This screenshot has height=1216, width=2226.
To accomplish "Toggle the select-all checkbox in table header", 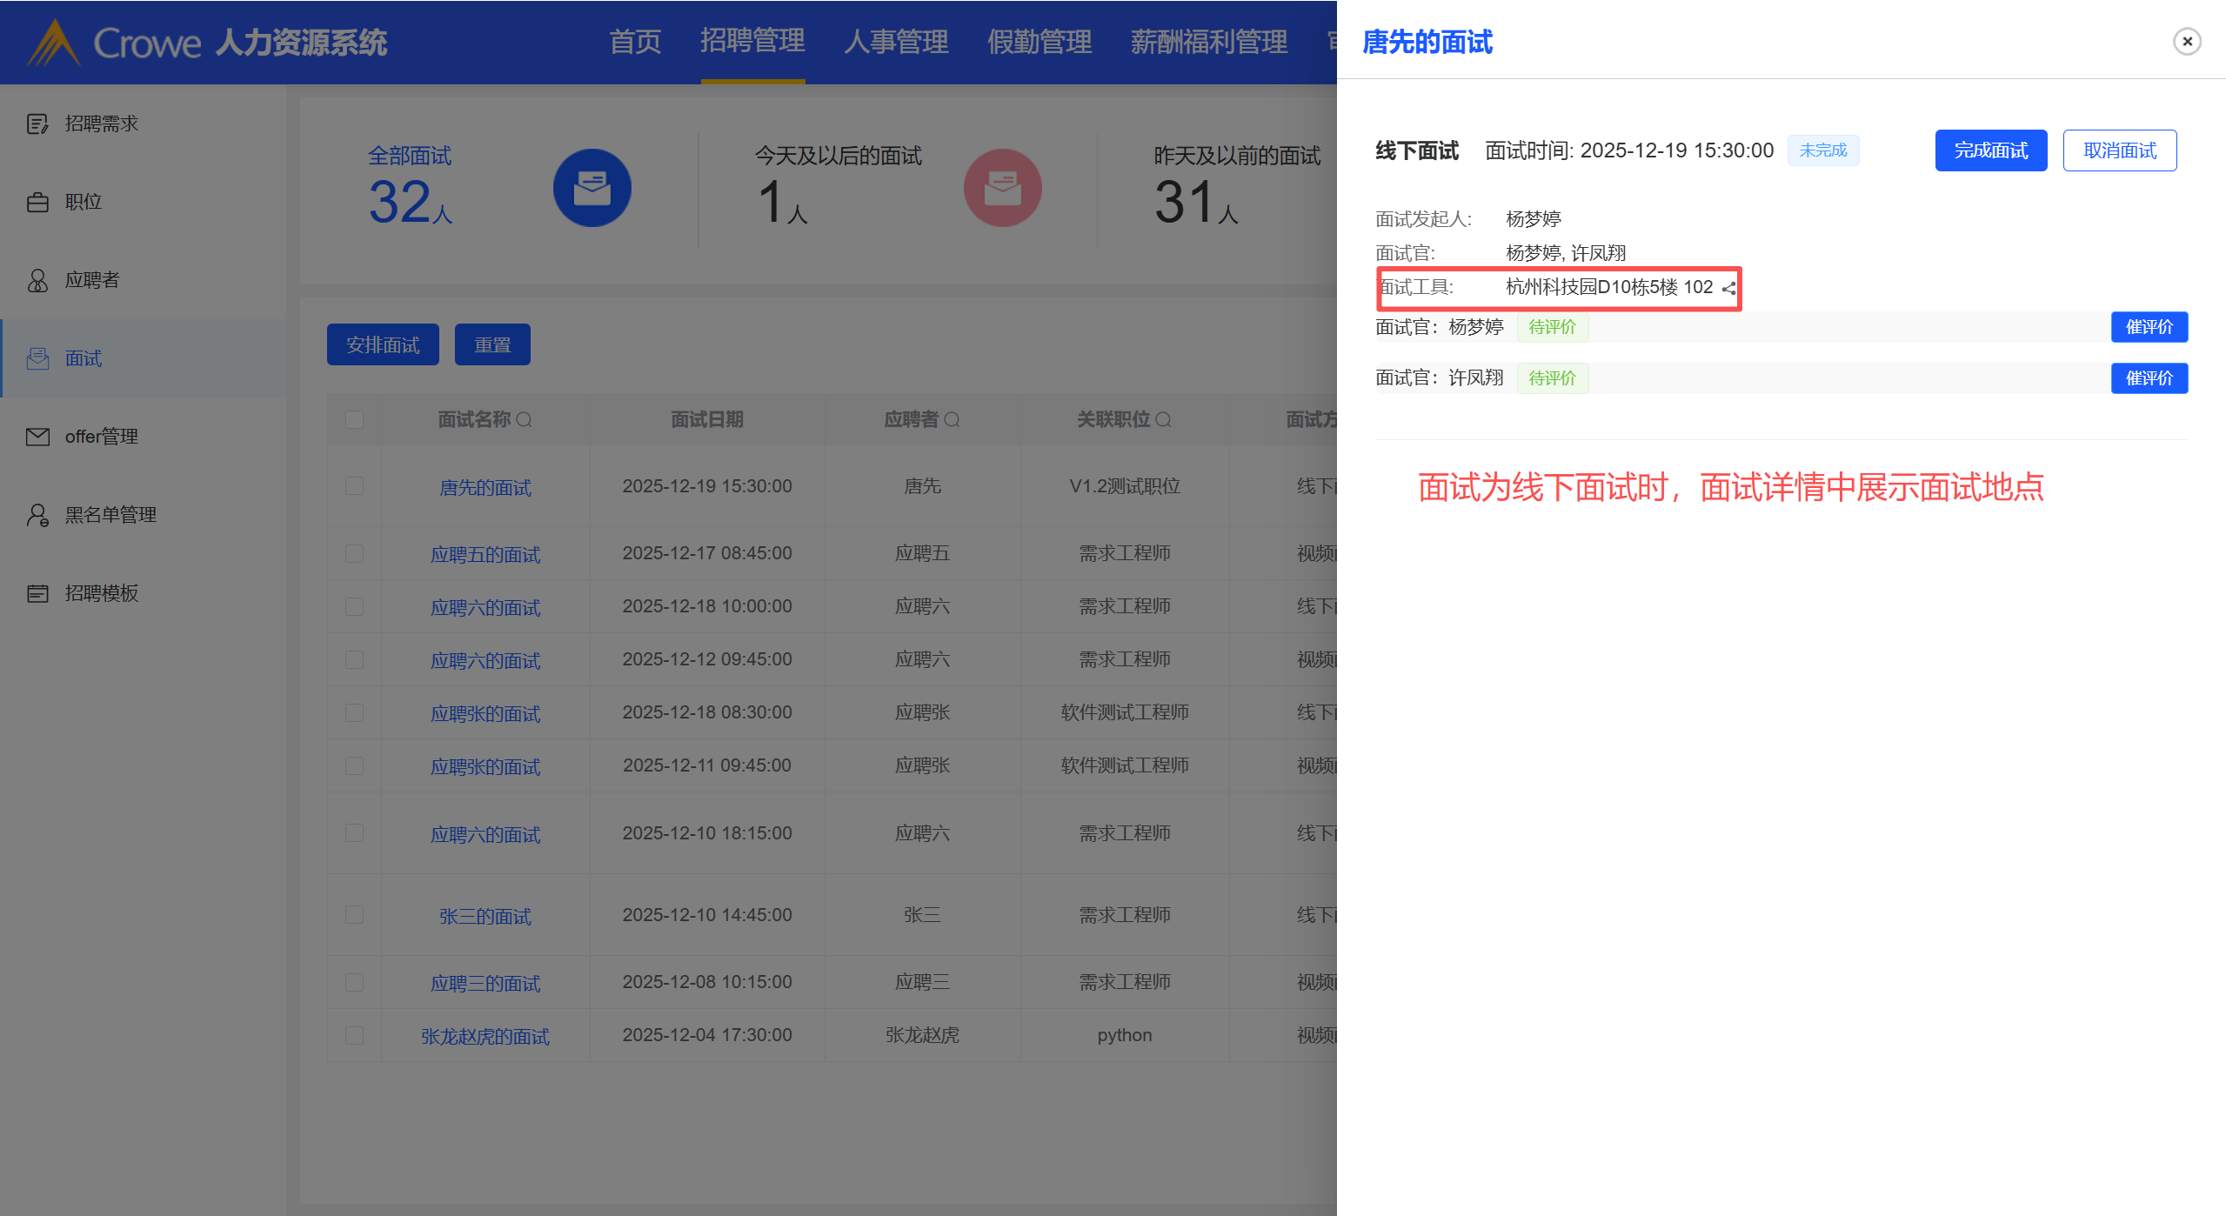I will point(354,420).
